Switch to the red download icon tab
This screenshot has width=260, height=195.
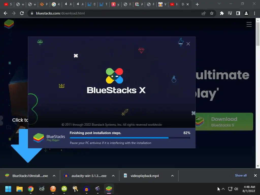pos(115,4)
